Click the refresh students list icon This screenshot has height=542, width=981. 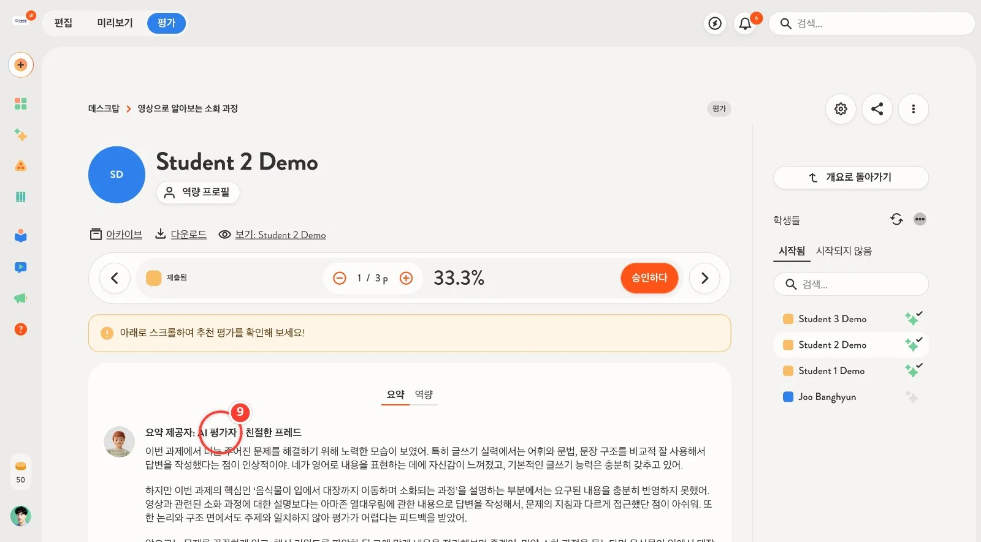click(896, 219)
